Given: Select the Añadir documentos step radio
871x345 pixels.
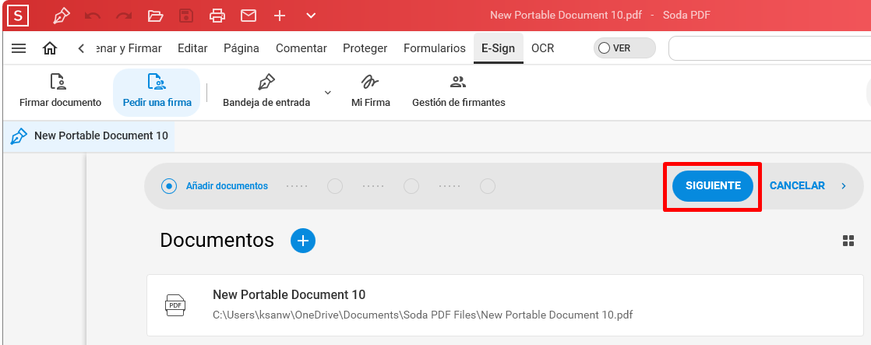Looking at the screenshot, I should coord(169,186).
